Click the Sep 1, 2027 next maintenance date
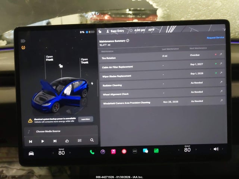 coord(196,64)
